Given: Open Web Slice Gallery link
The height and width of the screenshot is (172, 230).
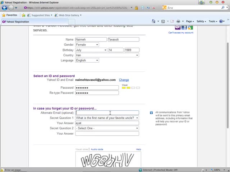Looking at the screenshot, I should [x=68, y=15].
